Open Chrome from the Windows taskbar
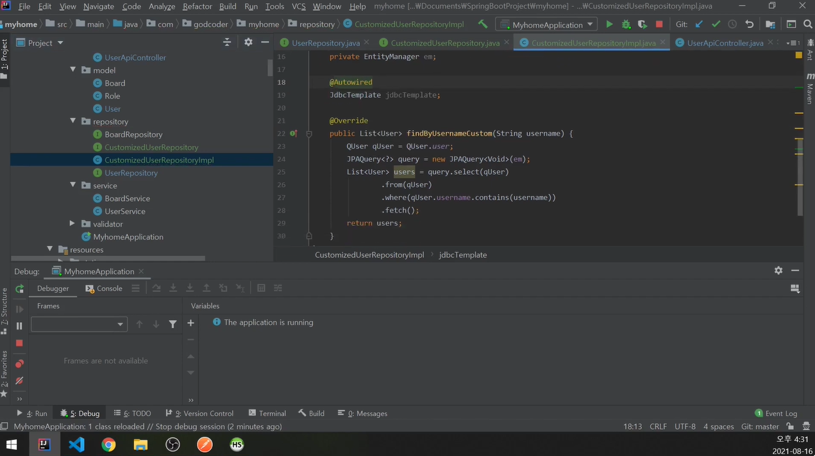Image resolution: width=815 pixels, height=456 pixels. pos(108,444)
